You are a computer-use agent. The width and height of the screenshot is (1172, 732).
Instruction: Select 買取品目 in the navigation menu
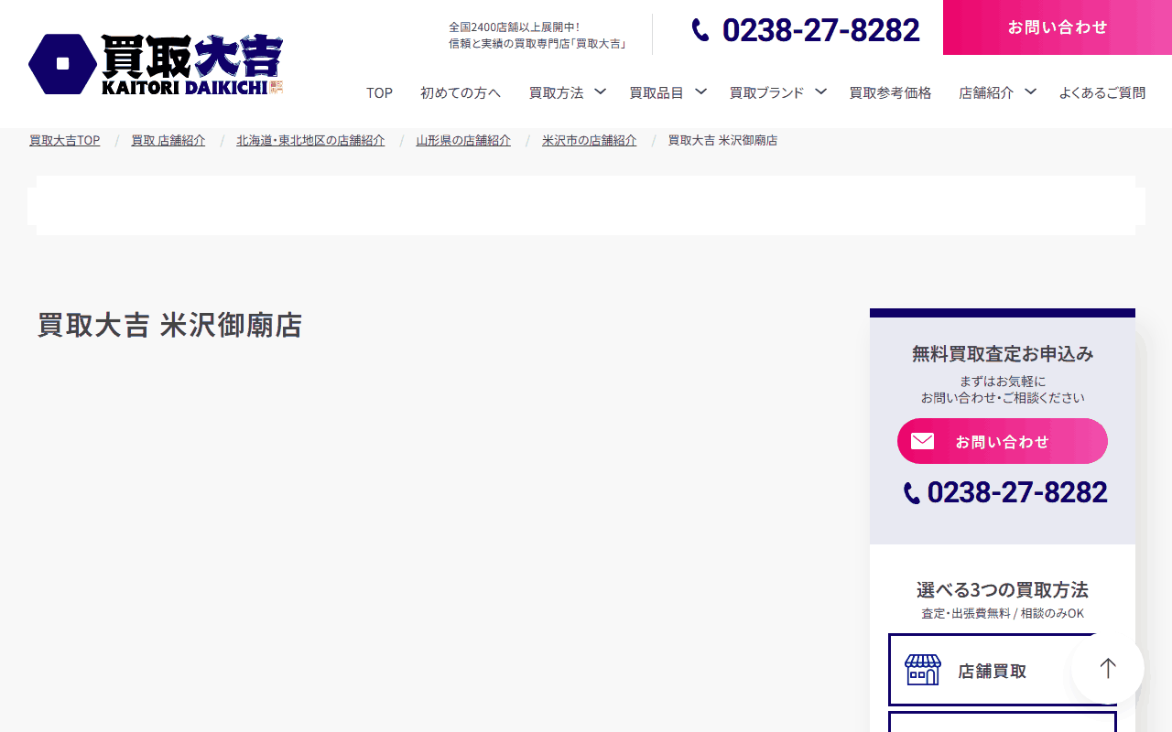tap(657, 92)
